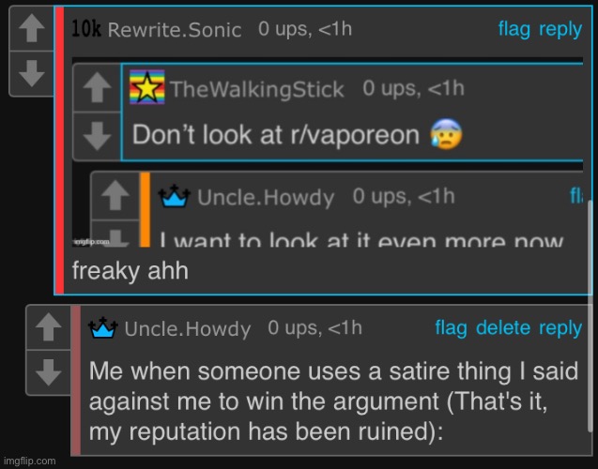Screen dimensions: 598x469
Task: Downvote Rewrite.Sonic's comment
Action: click(x=32, y=73)
